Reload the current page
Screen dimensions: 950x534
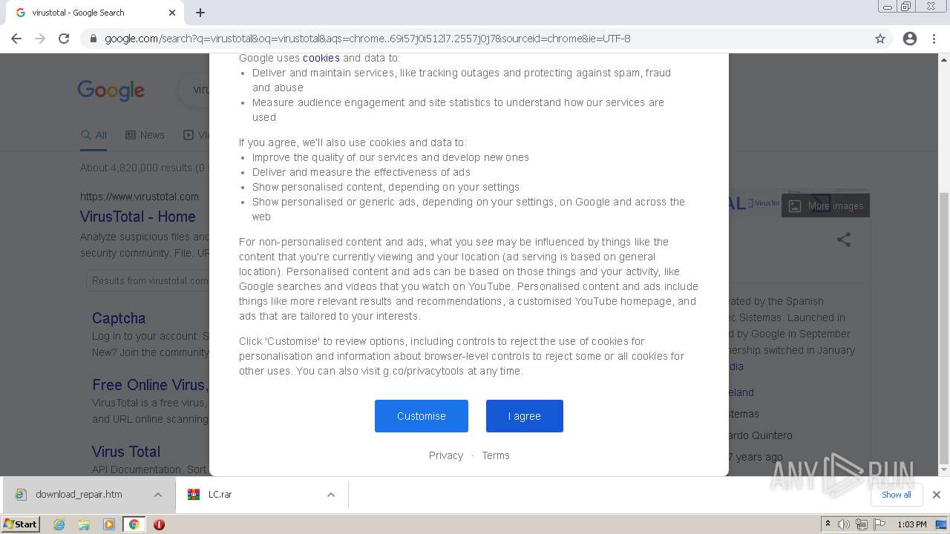(x=64, y=39)
